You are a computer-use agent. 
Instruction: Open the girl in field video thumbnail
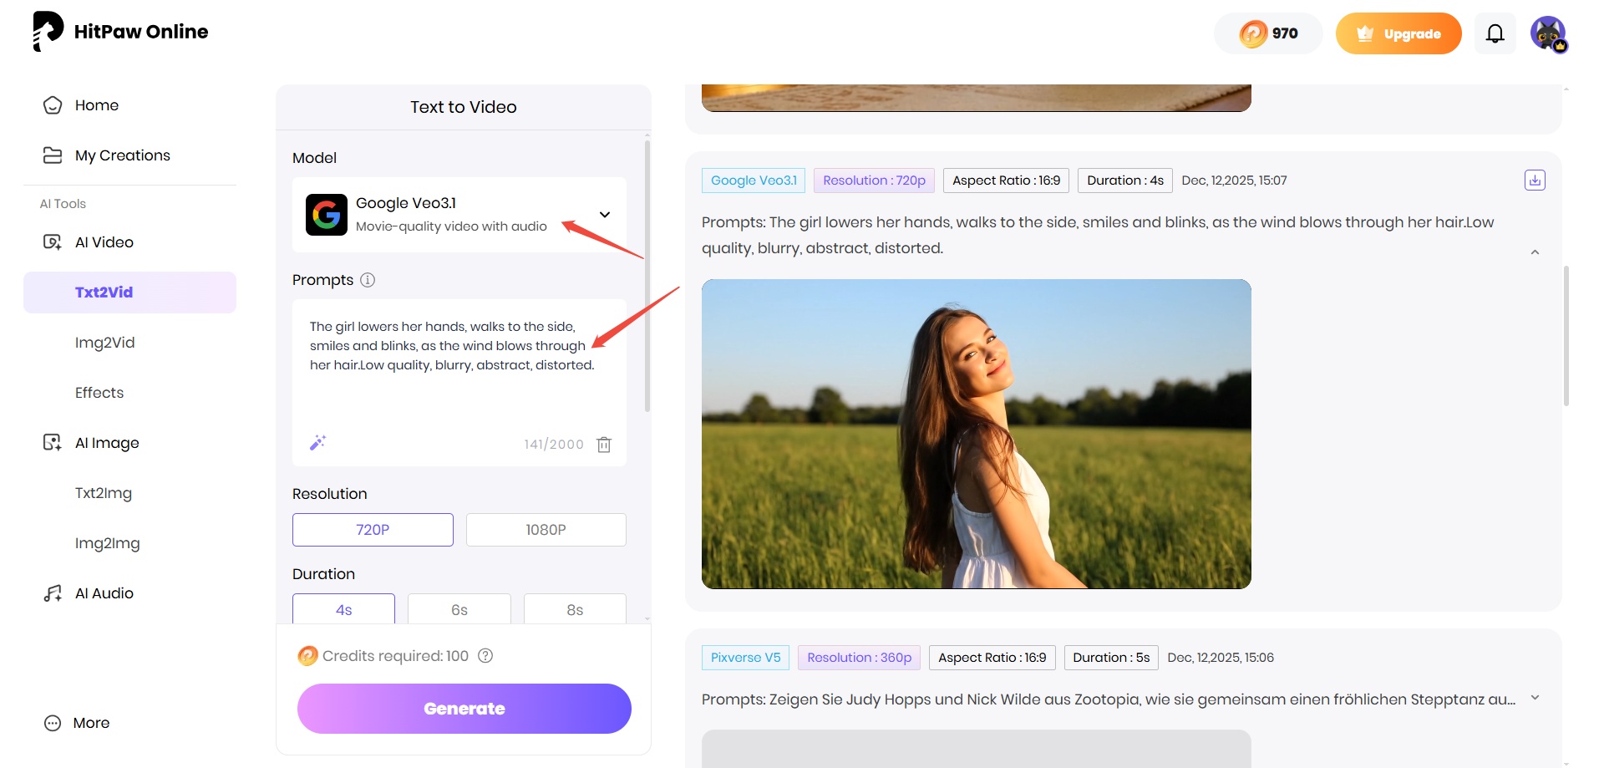point(976,434)
